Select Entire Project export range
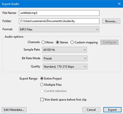The image size is (123, 114). tap(51, 78)
